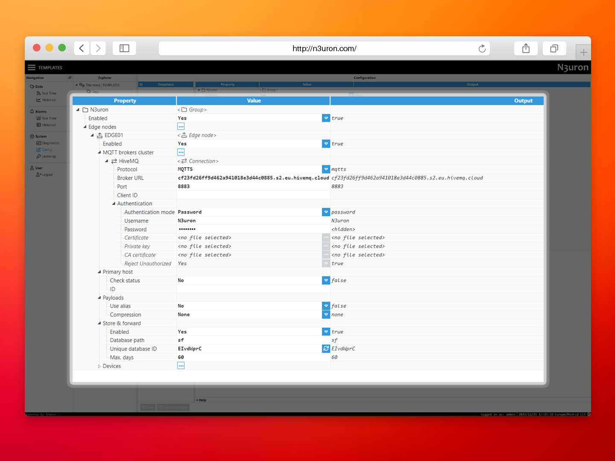Open the MQTT brokers cluster ellipsis menu

point(181,152)
